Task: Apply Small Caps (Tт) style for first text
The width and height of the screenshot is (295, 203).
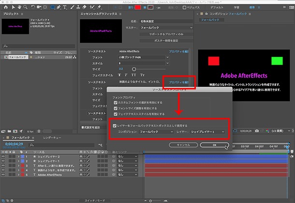Action: 142,75
